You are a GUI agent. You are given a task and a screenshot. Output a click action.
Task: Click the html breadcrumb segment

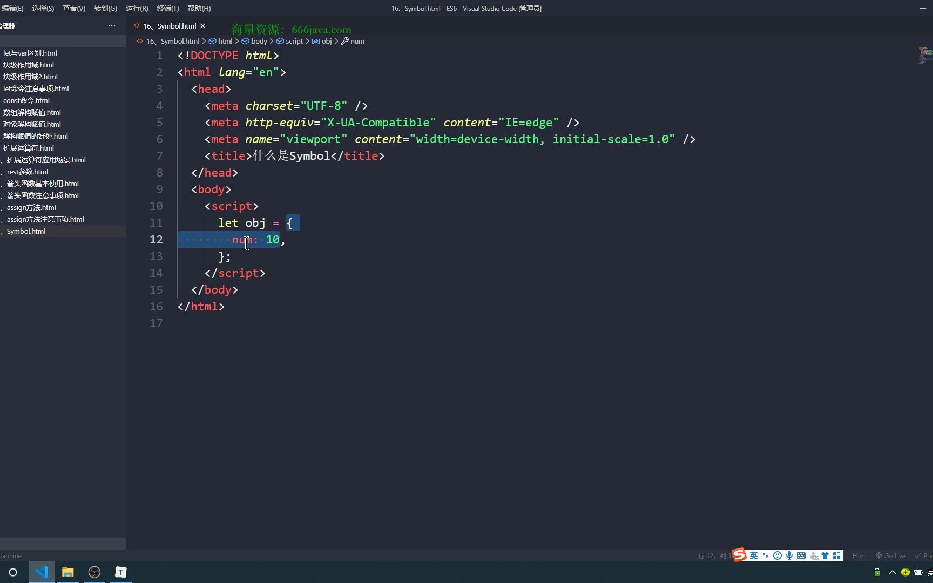tap(221, 41)
